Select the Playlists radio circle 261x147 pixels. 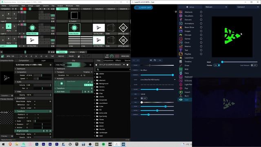201,54
